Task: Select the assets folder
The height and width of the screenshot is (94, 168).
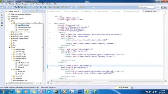Action: click(15, 41)
